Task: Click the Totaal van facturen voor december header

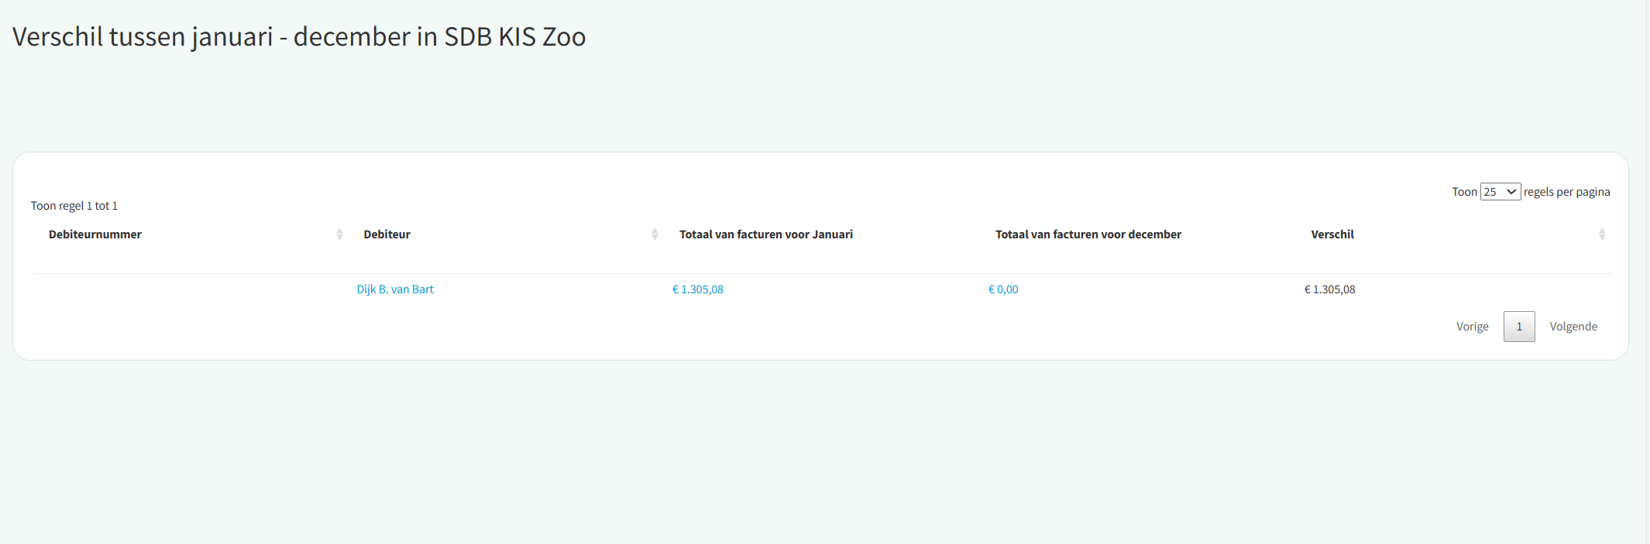Action: pyautogui.click(x=1088, y=234)
